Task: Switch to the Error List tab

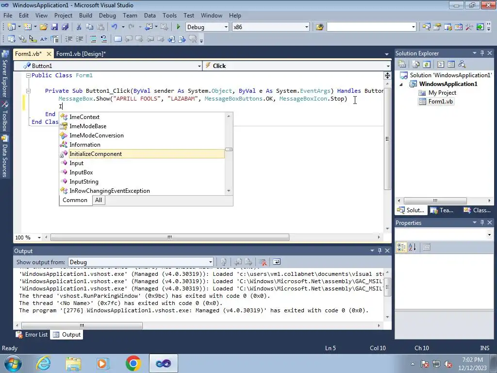Action: point(32,335)
